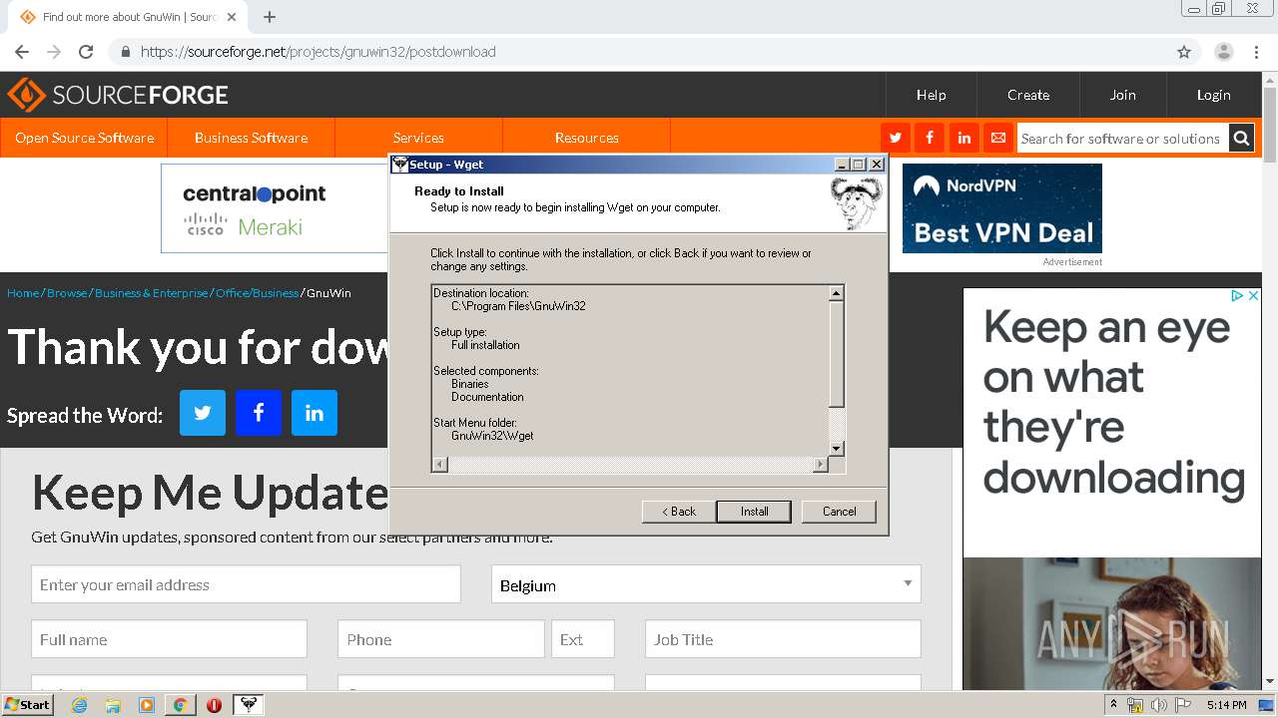This screenshot has width=1278, height=718.
Task: Open the NordVPN Best VPN Deal ad
Action: 1002,208
